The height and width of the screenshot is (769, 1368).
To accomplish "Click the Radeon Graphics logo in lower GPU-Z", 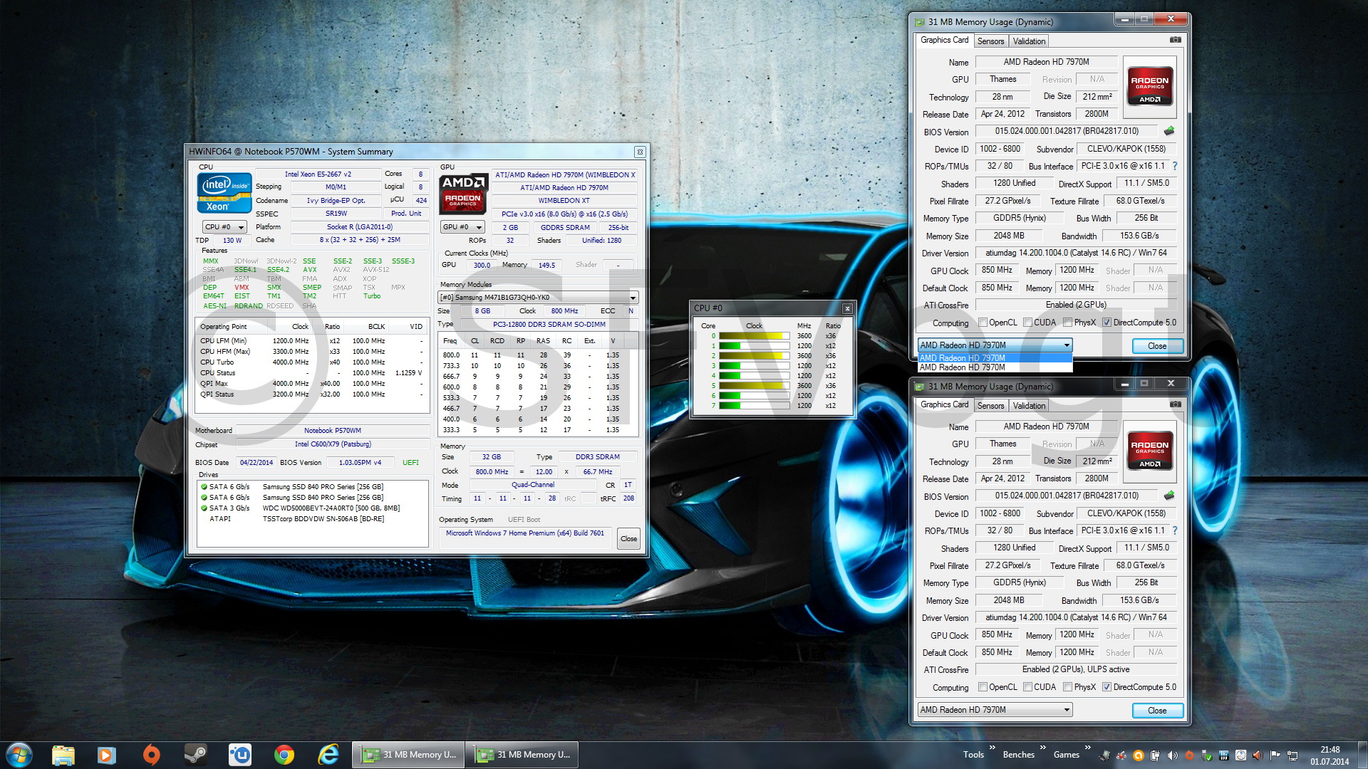I will (x=1149, y=451).
